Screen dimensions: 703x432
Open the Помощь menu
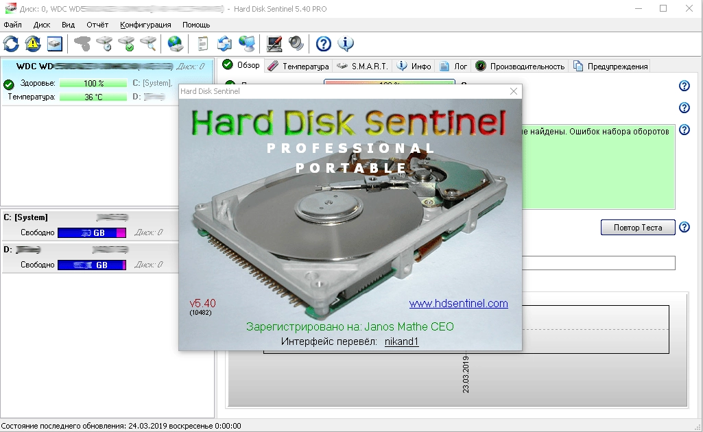(196, 25)
